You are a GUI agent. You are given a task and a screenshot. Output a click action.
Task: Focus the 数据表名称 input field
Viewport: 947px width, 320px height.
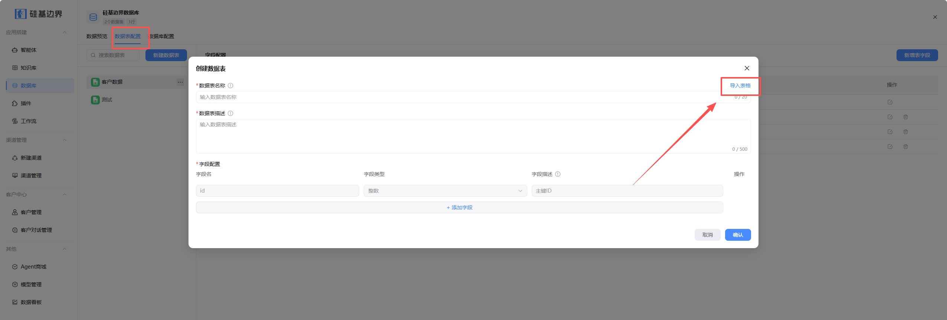473,97
